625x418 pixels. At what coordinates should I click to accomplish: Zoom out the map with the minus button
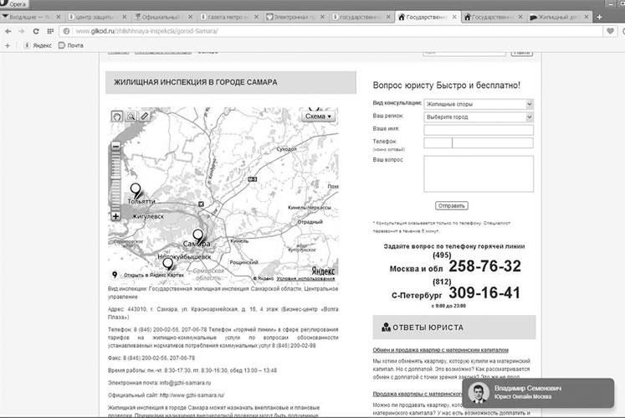pyautogui.click(x=115, y=146)
